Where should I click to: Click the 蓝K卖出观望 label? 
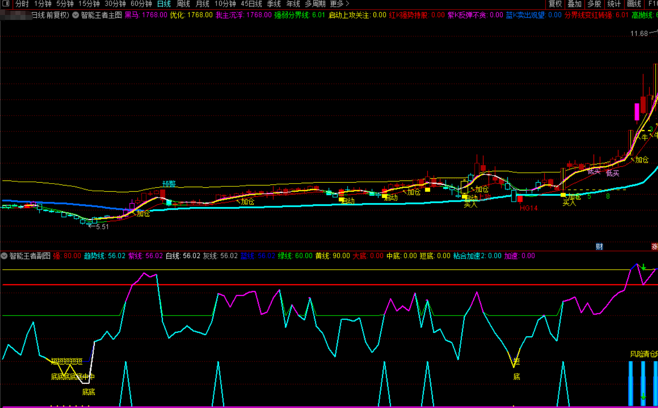coord(525,15)
